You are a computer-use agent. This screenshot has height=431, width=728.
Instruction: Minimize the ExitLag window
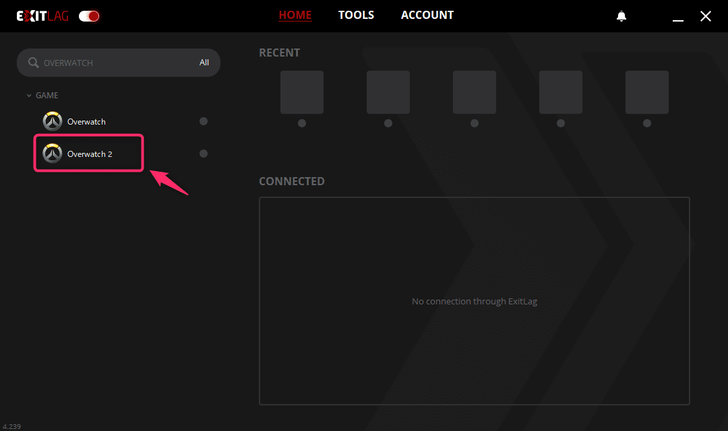(678, 20)
